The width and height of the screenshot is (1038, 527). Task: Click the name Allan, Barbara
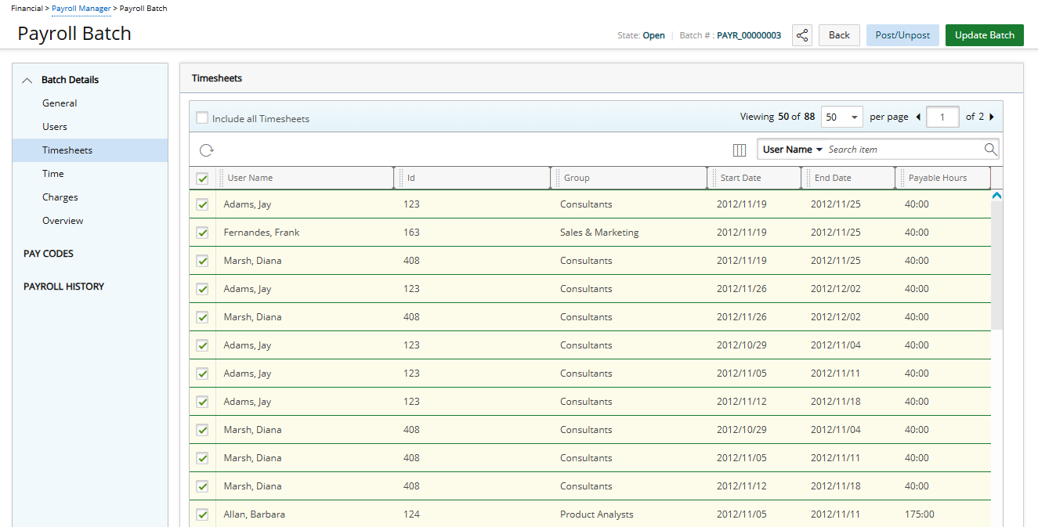[254, 514]
